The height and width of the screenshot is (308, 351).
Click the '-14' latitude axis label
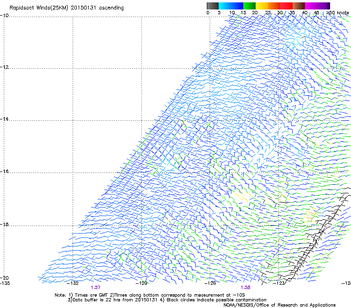[4, 119]
